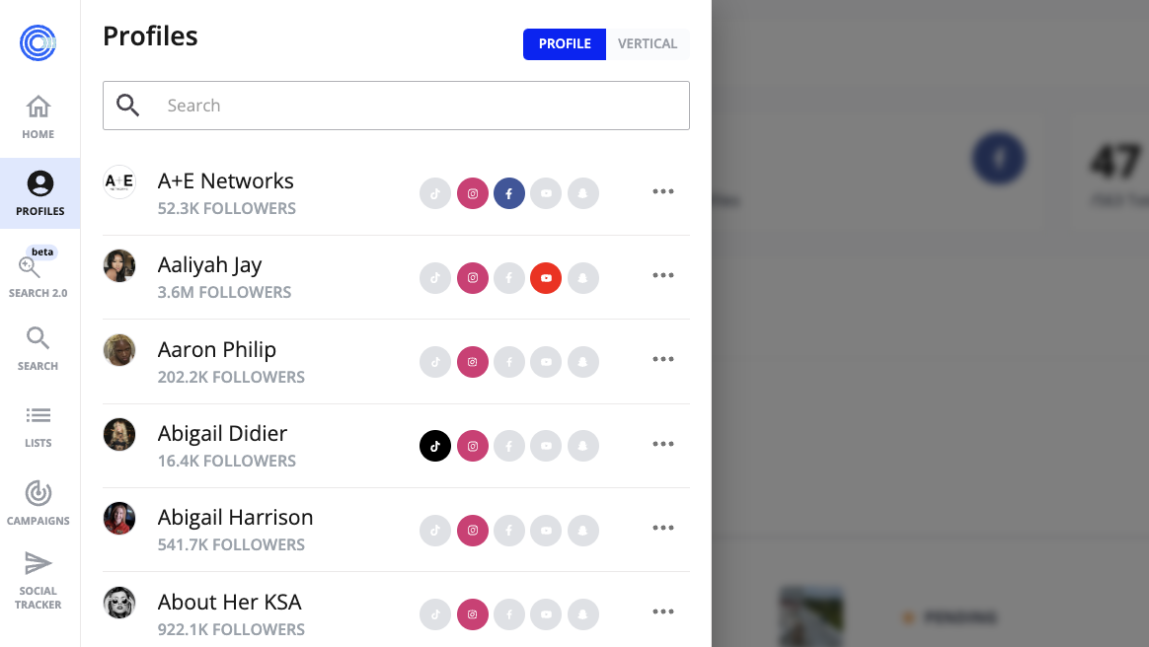Open Social Tracker in sidebar
Screen dimensions: 1149x647
[38, 580]
